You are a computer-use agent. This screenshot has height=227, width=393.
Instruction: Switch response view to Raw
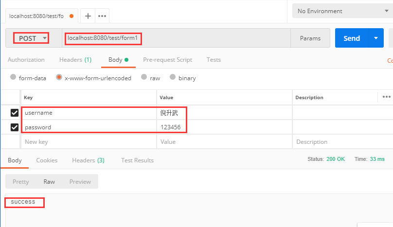tap(49, 182)
